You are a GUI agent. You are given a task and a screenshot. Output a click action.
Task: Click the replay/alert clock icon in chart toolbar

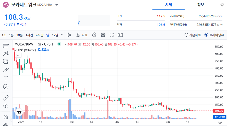point(94,35)
